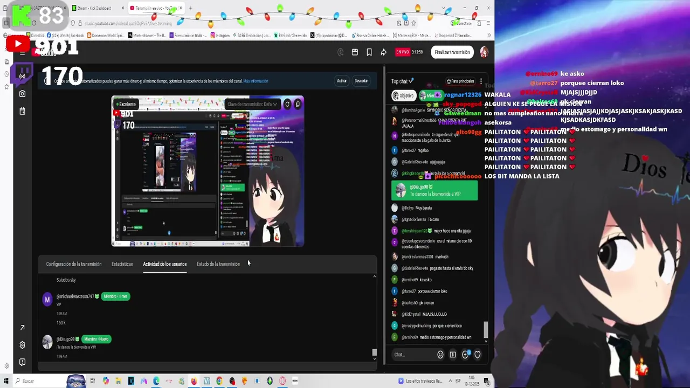
Task: Select Configuración de la transmisión tab
Action: 74,264
